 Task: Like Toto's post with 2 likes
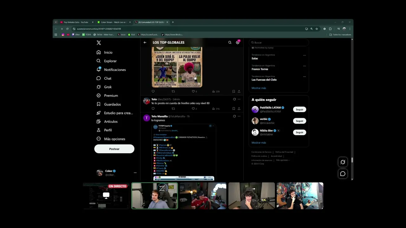click(x=194, y=108)
